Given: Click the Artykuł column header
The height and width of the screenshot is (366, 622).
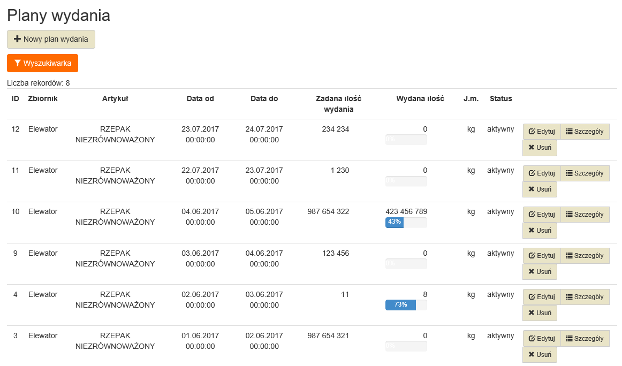Looking at the screenshot, I should [115, 98].
